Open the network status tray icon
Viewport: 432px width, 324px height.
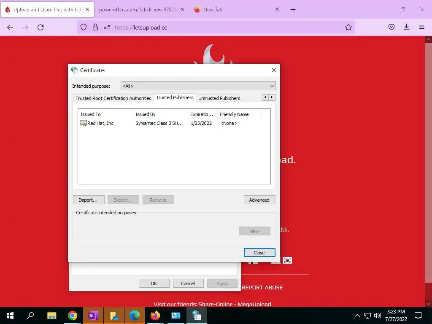point(367,316)
